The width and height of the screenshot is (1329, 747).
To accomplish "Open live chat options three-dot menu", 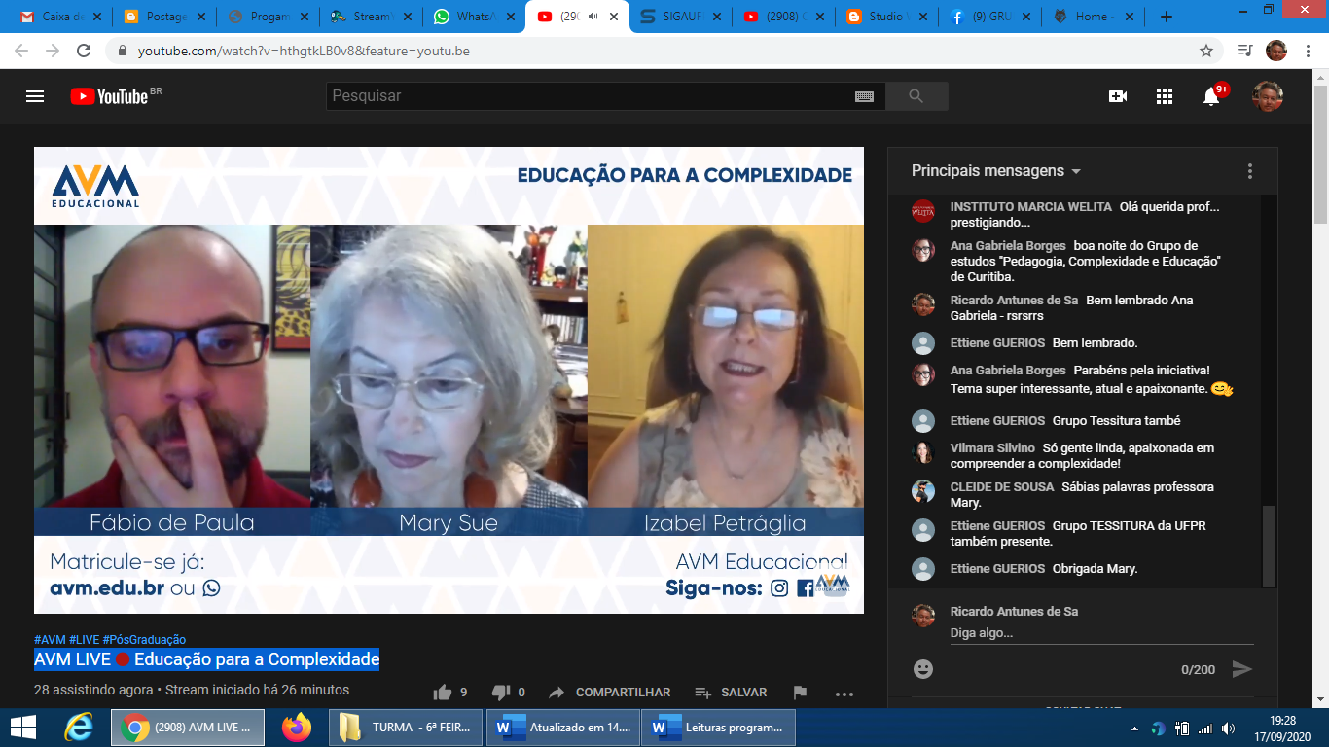I will tap(1250, 171).
